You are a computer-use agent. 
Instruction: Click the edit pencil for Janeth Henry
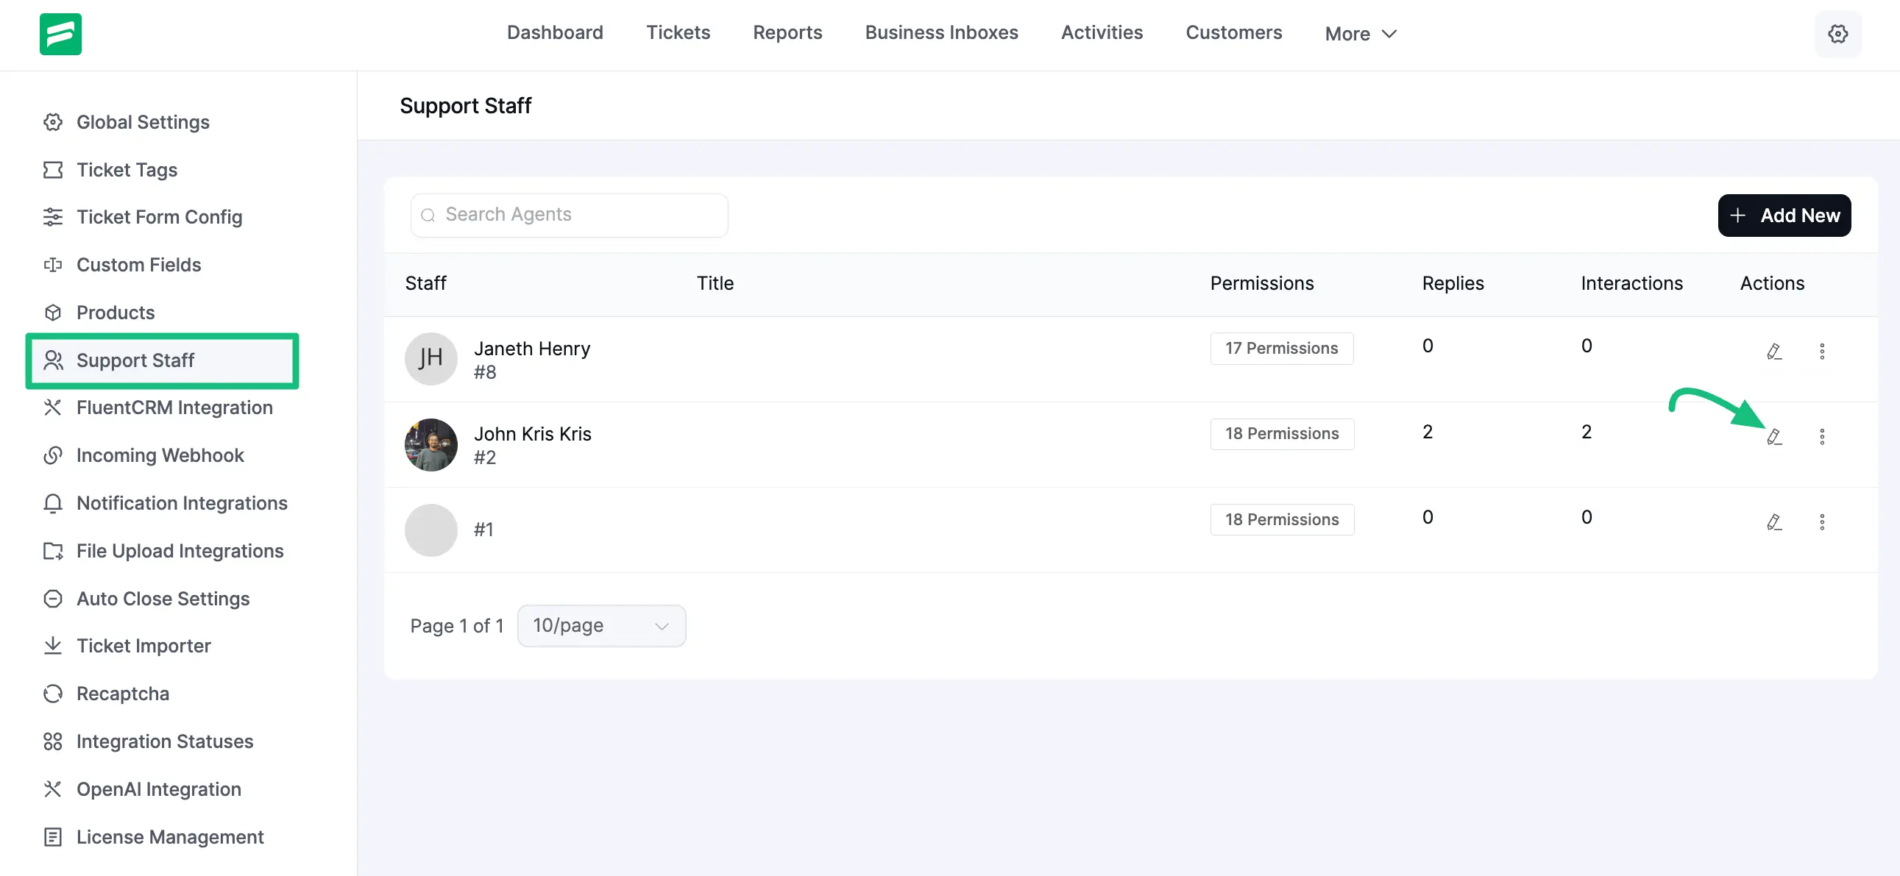coord(1774,352)
